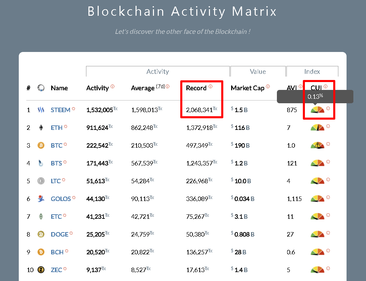Viewport: 366px width, 281px height.
Task: Click the ETH CUI gauge icon
Action: point(318,128)
